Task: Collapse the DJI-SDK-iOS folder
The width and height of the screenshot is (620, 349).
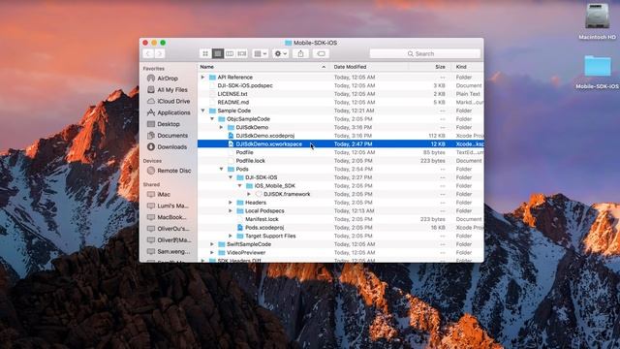Action: [x=231, y=177]
